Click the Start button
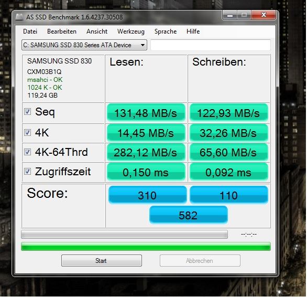307x297 pixels. [102, 260]
